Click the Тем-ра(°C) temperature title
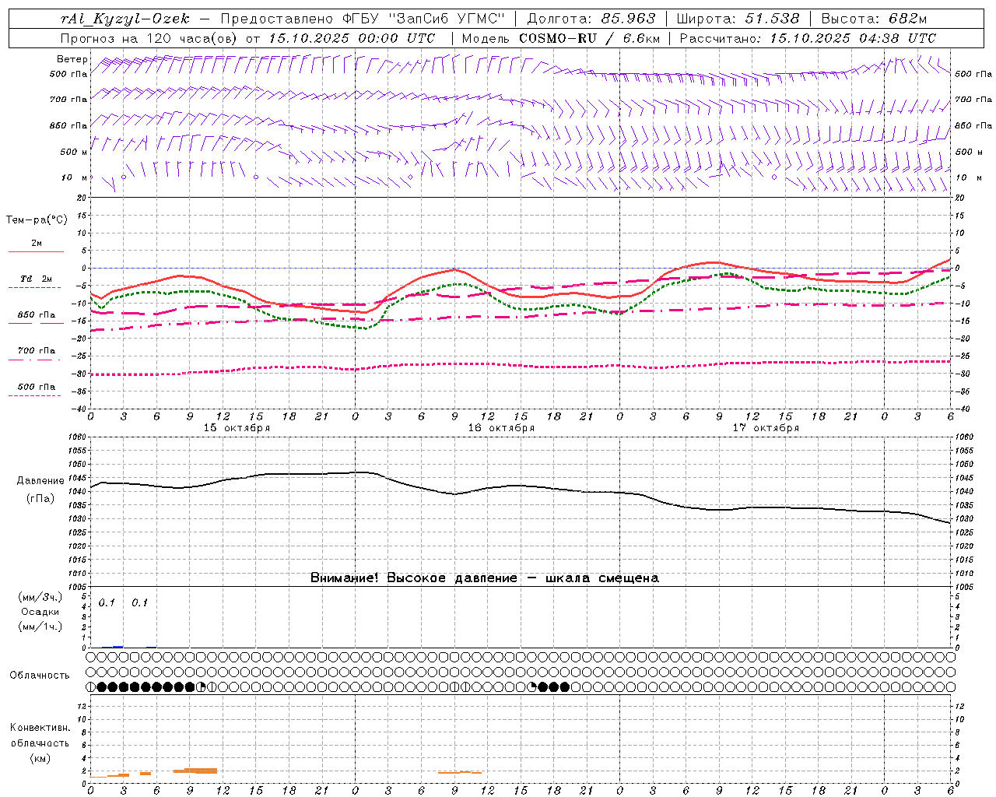The height and width of the screenshot is (797, 996). (37, 220)
